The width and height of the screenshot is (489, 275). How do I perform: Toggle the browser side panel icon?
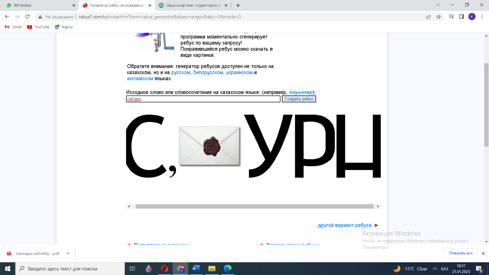point(461,17)
